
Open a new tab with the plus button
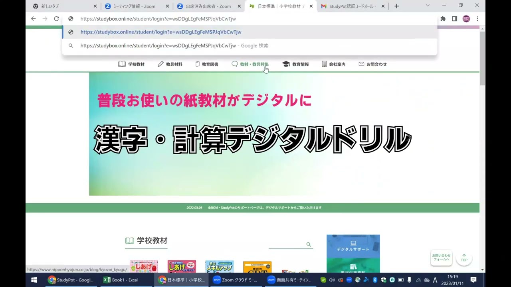click(x=396, y=6)
